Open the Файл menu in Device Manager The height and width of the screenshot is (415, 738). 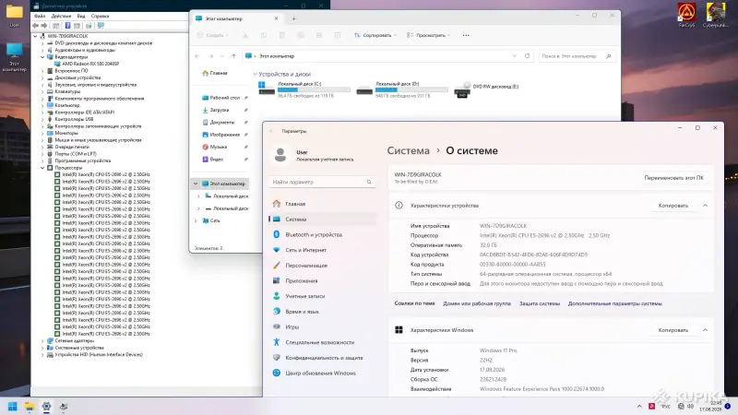40,16
